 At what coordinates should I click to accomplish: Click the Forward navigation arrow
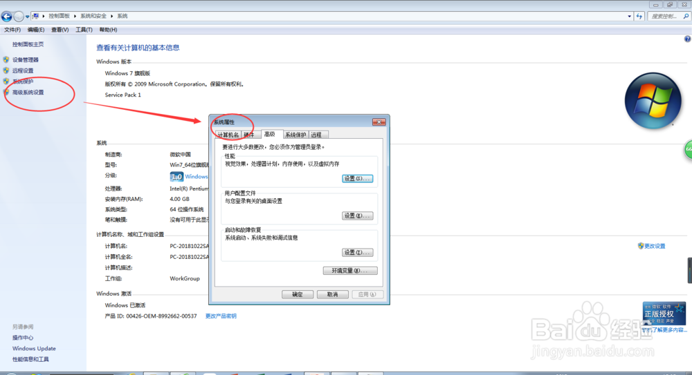[x=19, y=17]
